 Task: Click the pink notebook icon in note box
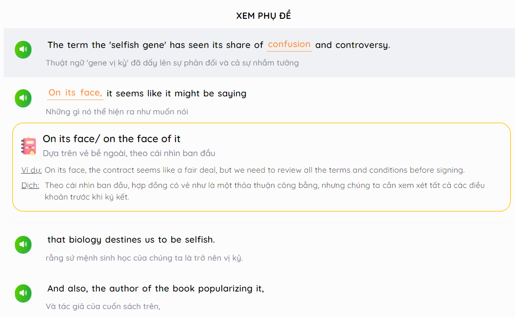pyautogui.click(x=29, y=146)
